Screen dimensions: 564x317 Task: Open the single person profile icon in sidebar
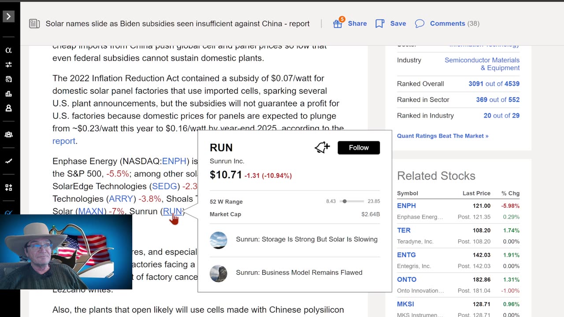(8, 108)
